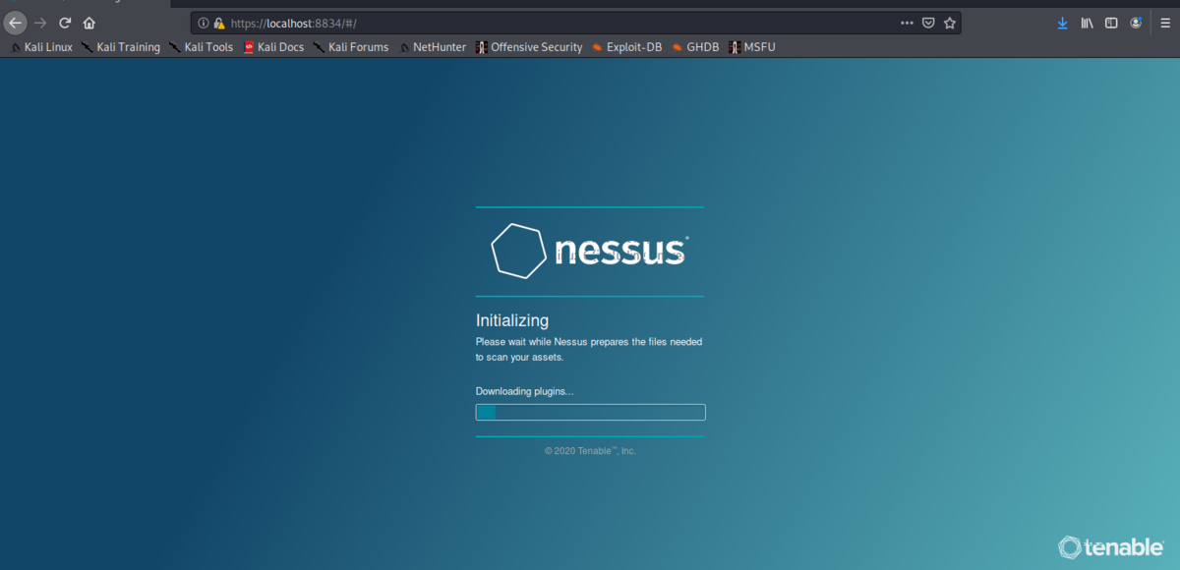Open the Kali Forums bookmark
The height and width of the screenshot is (570, 1180).
(351, 47)
